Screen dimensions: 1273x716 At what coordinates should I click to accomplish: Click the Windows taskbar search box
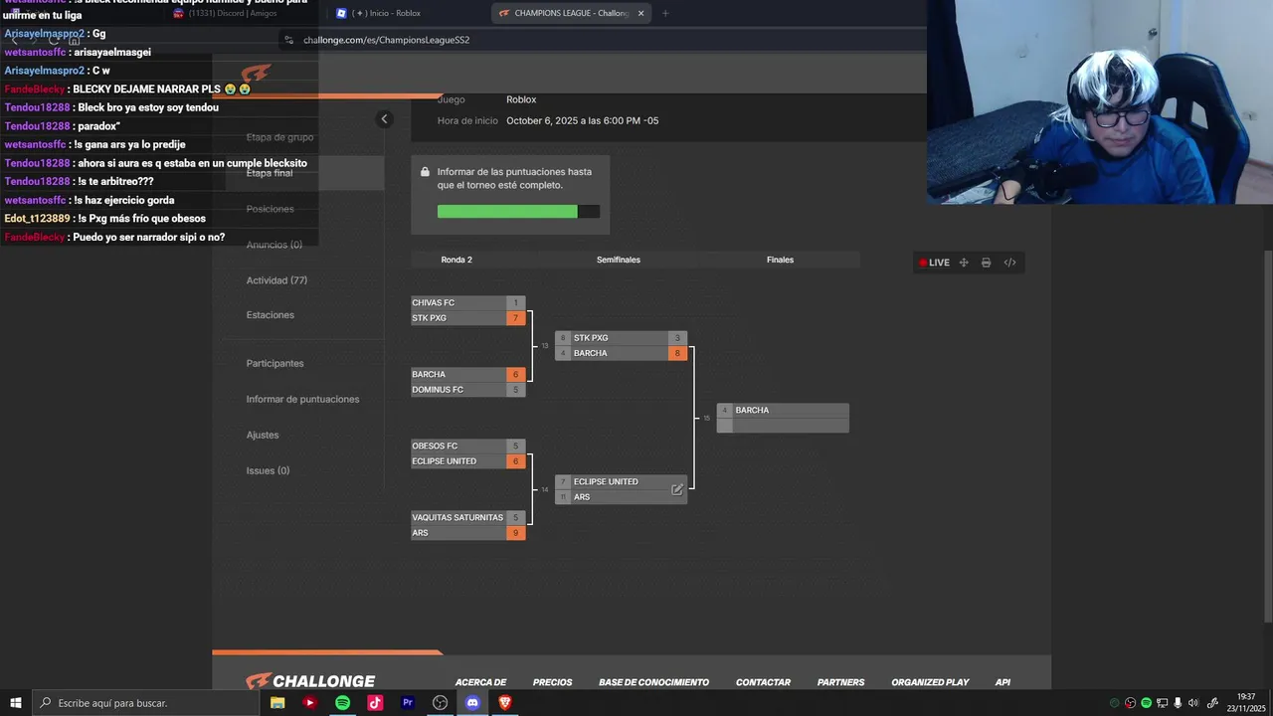tap(146, 702)
